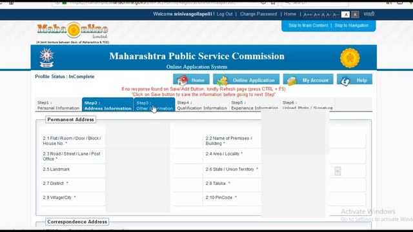Viewport: 413px width, 232px height.
Task: Click the '2.8 Taluka' label
Action: (x=218, y=183)
